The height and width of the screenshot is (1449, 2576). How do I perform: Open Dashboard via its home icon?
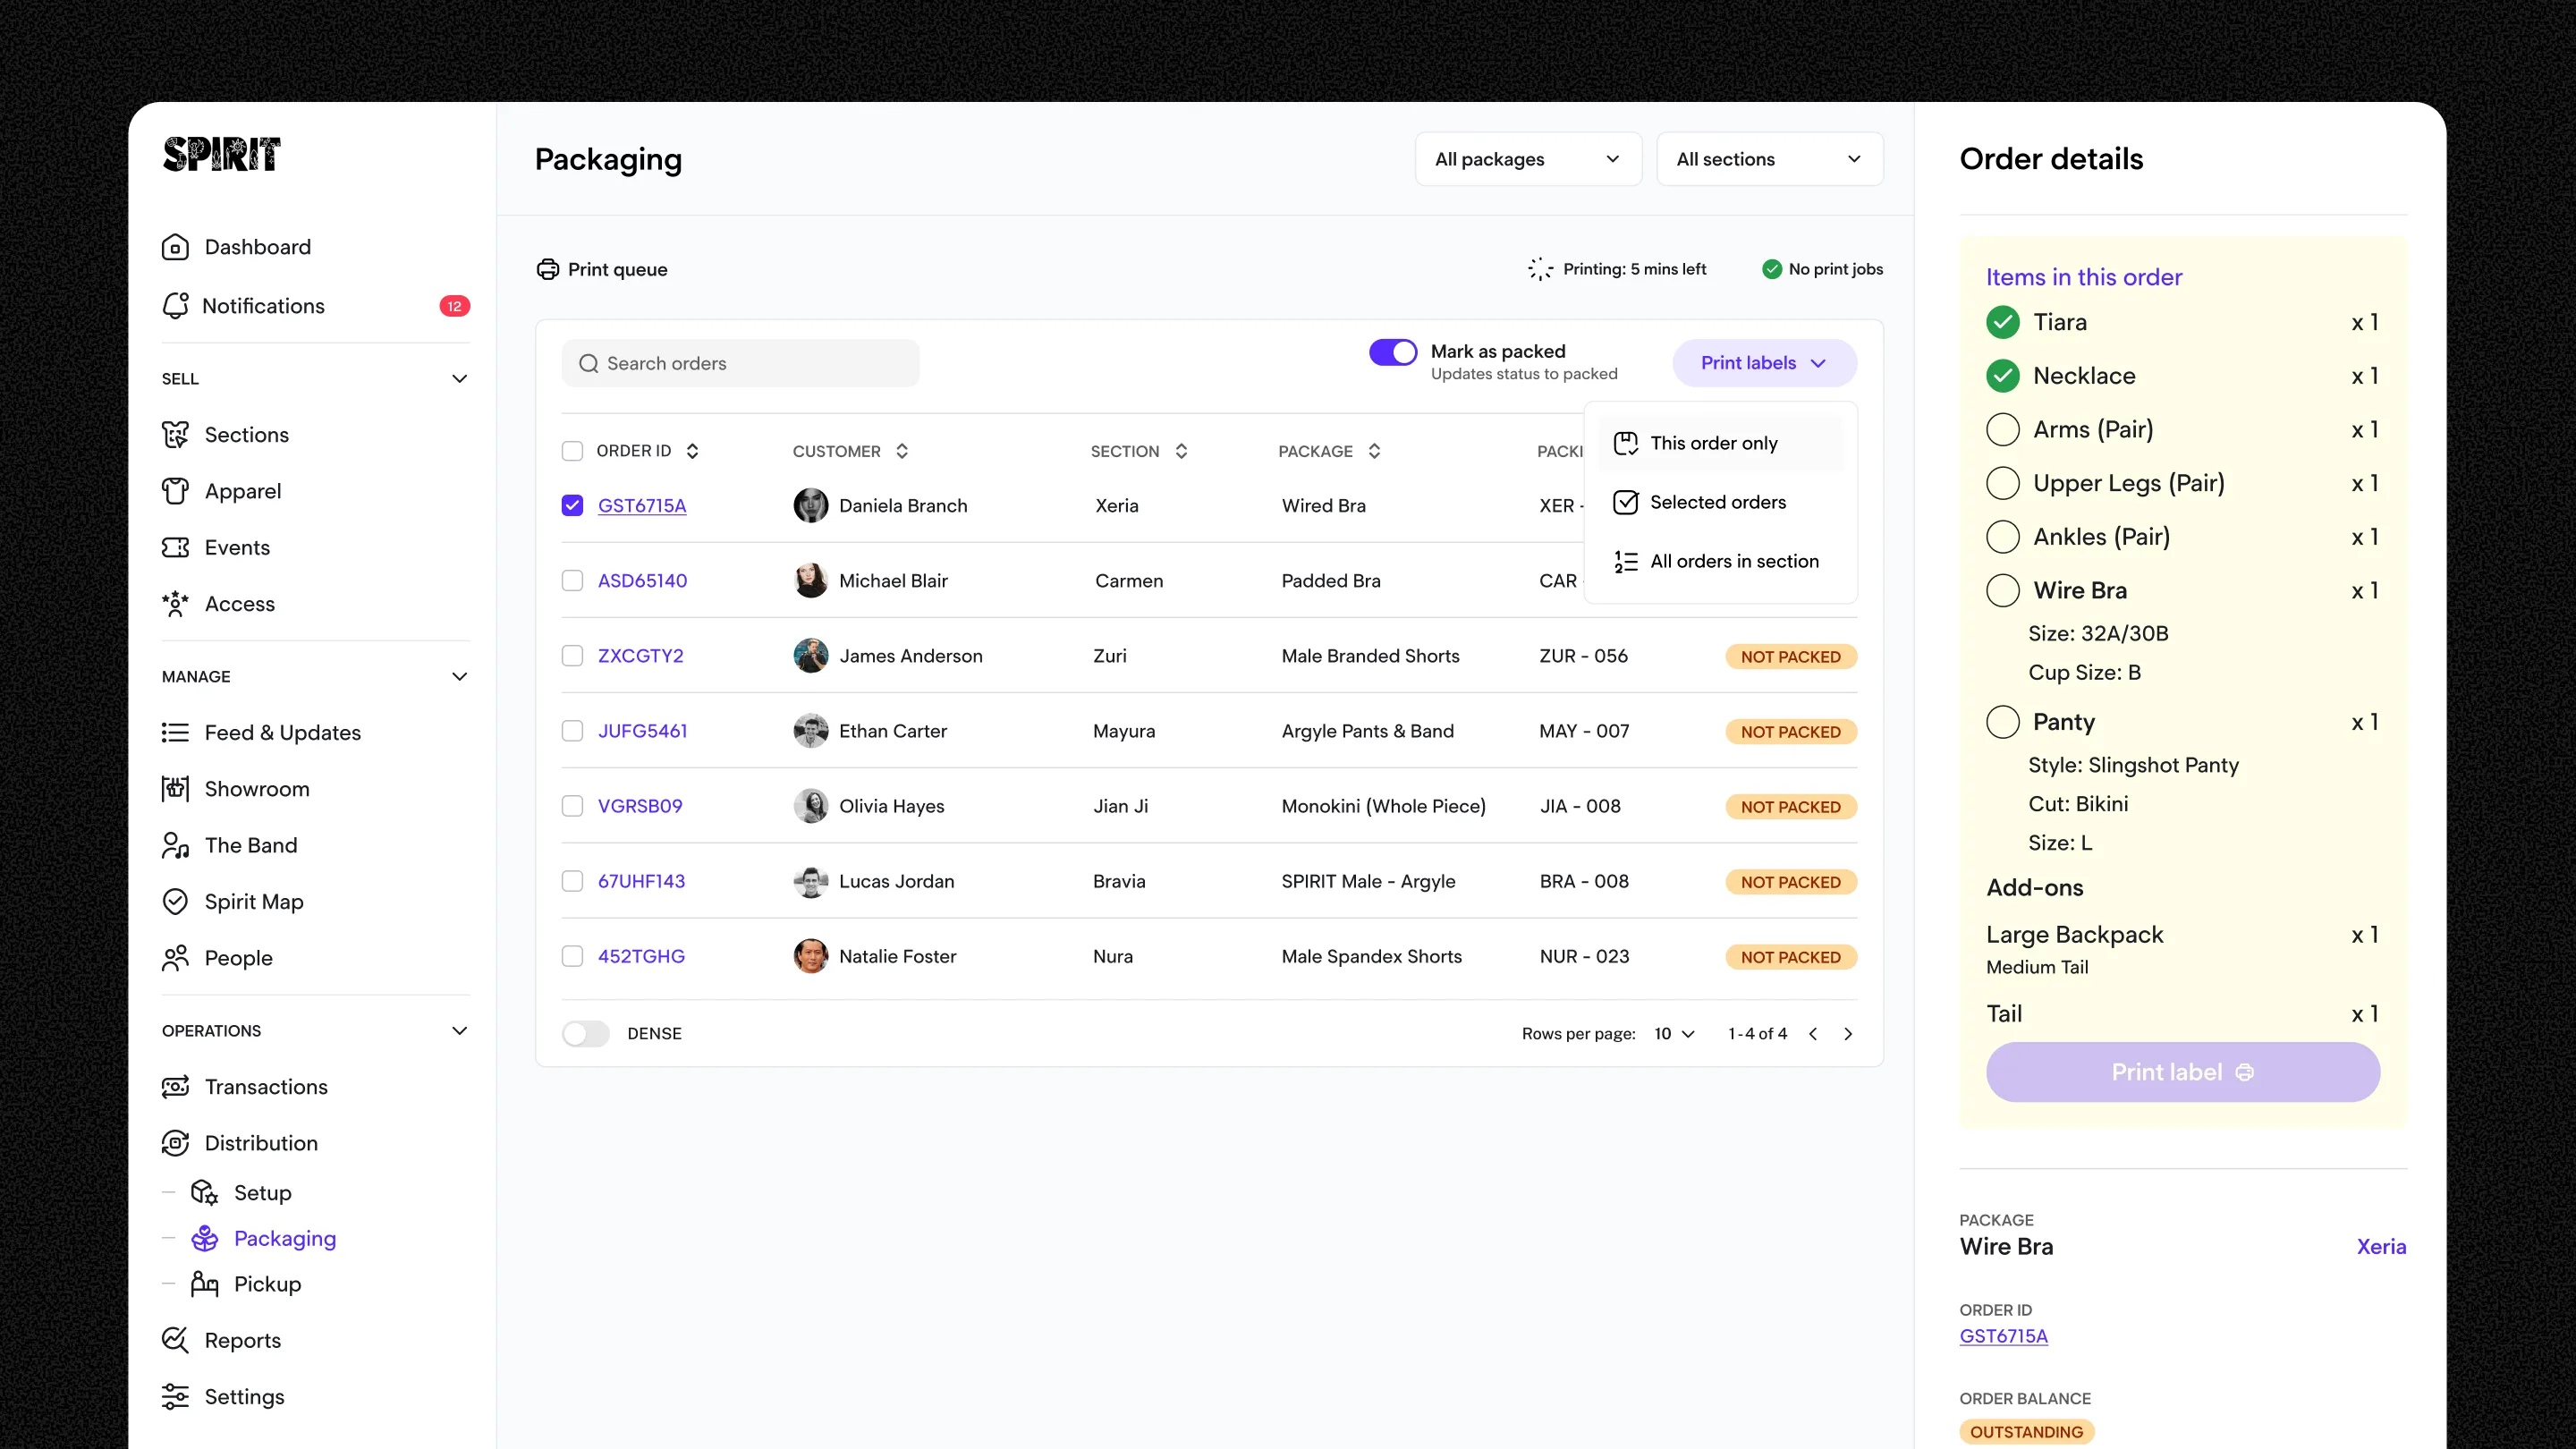click(x=175, y=247)
